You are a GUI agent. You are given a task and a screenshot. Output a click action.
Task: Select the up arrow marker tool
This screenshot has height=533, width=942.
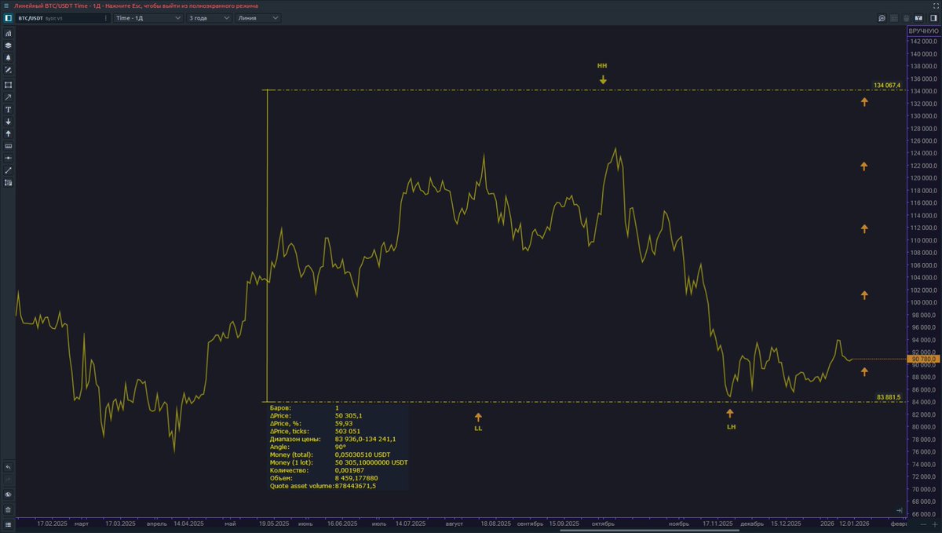tap(8, 133)
